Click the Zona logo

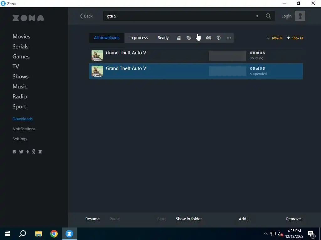coord(28,18)
